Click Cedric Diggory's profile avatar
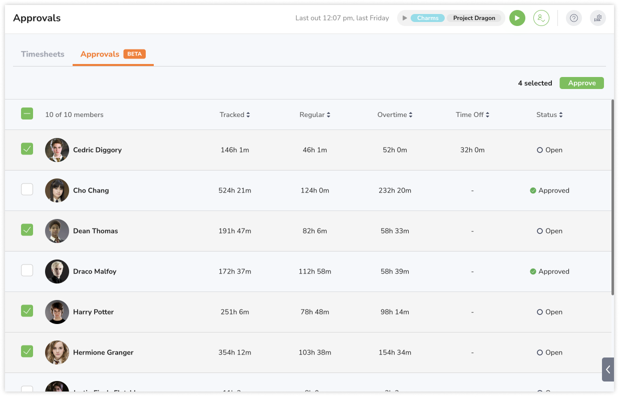The image size is (619, 397). click(x=57, y=150)
